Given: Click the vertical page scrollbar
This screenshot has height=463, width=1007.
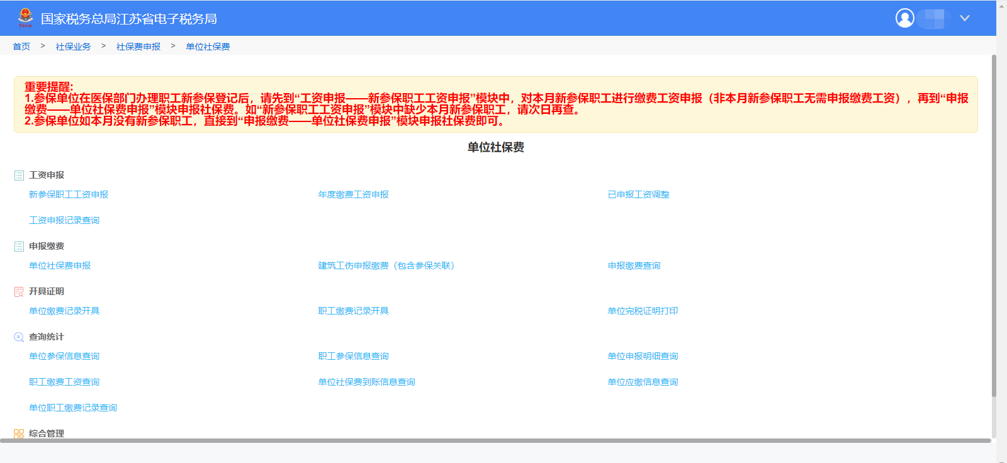Looking at the screenshot, I should (x=994, y=226).
